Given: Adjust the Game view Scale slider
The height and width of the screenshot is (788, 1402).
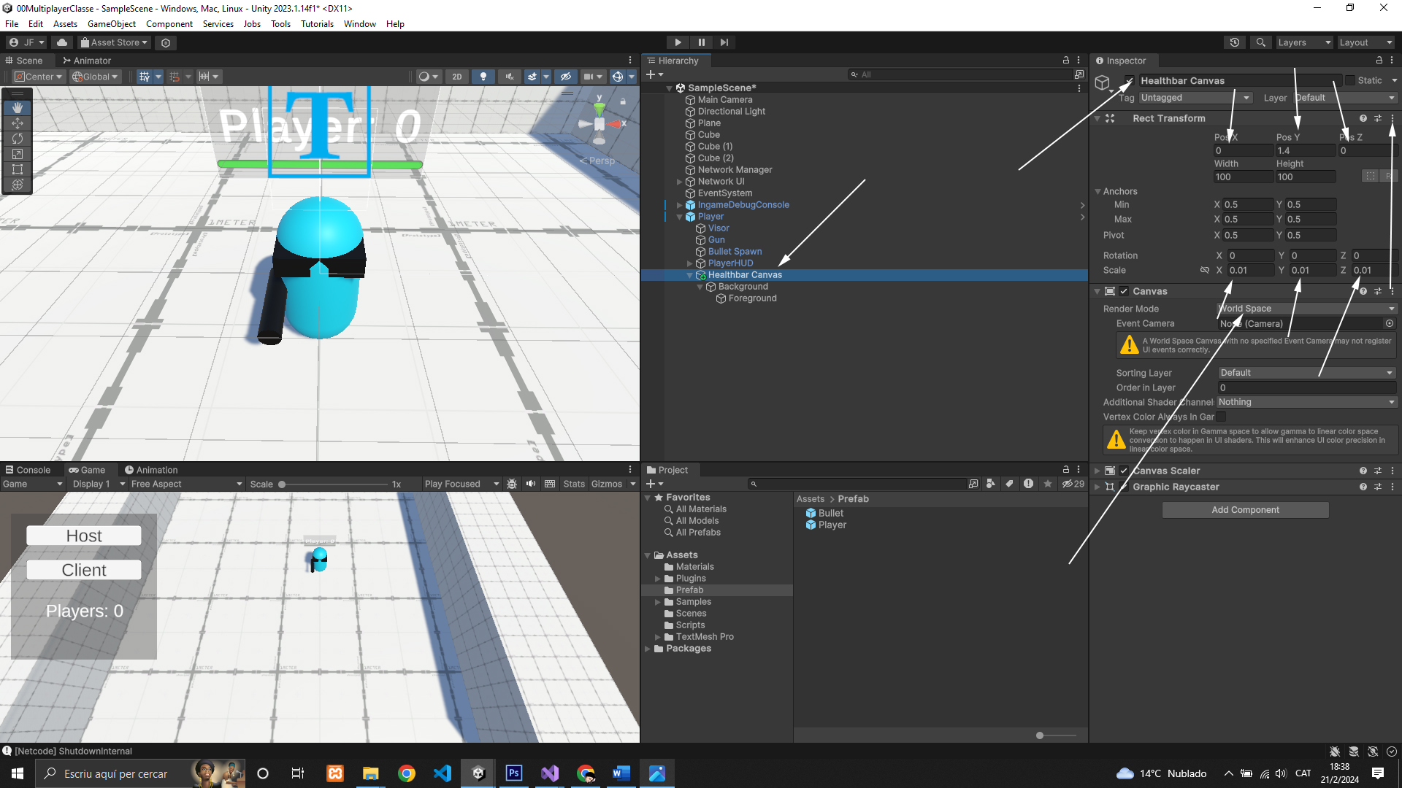Looking at the screenshot, I should tap(282, 484).
